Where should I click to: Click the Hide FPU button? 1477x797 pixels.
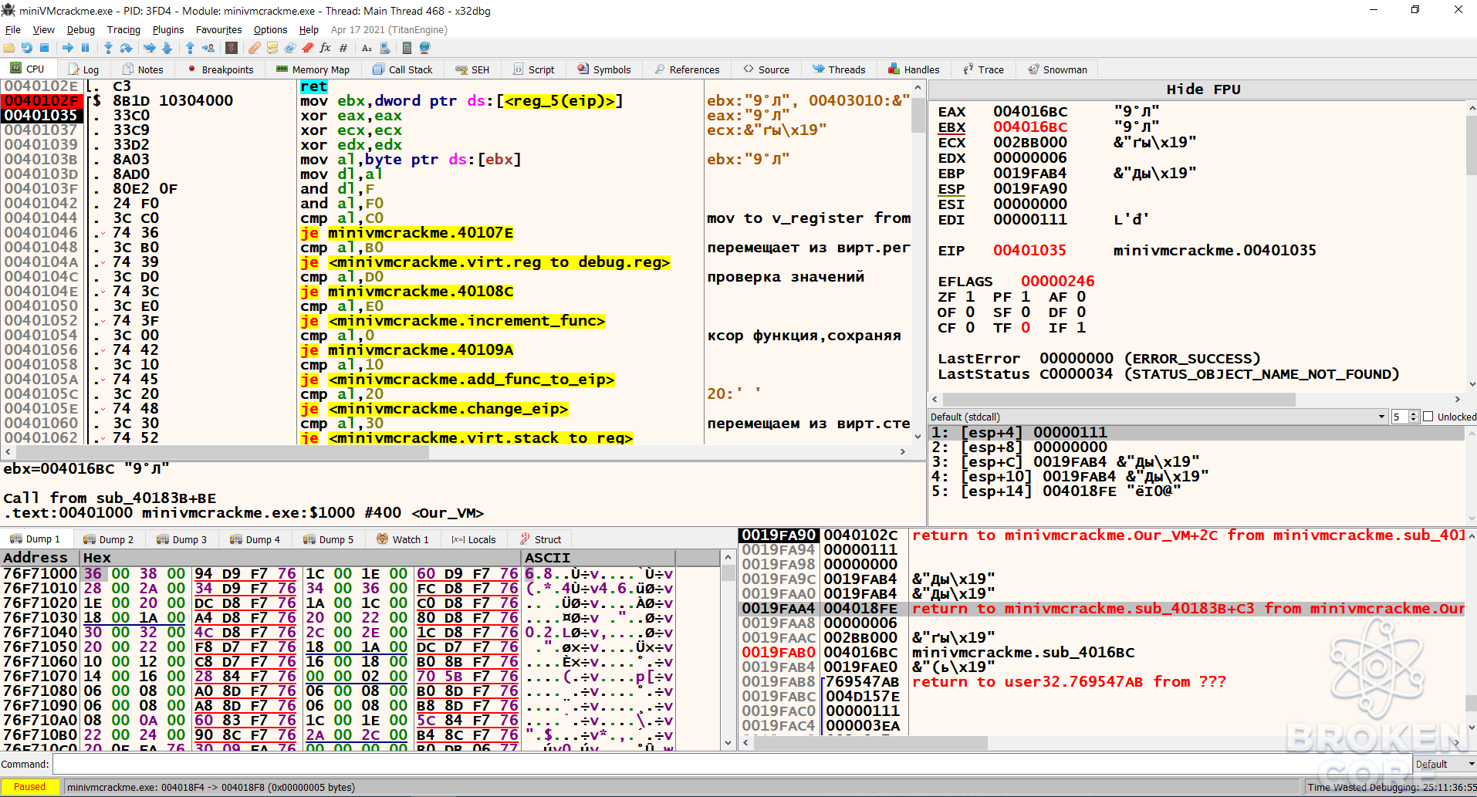tap(1202, 89)
